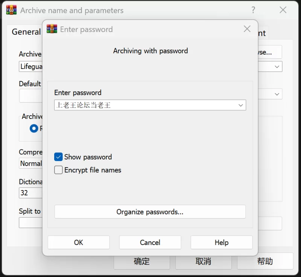Image resolution: width=301 pixels, height=277 pixels.
Task: Click the question mark help icon
Action: pos(253,10)
